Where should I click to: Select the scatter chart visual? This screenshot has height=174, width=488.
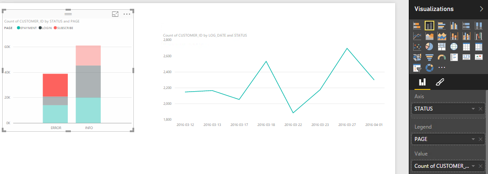pos(417,47)
